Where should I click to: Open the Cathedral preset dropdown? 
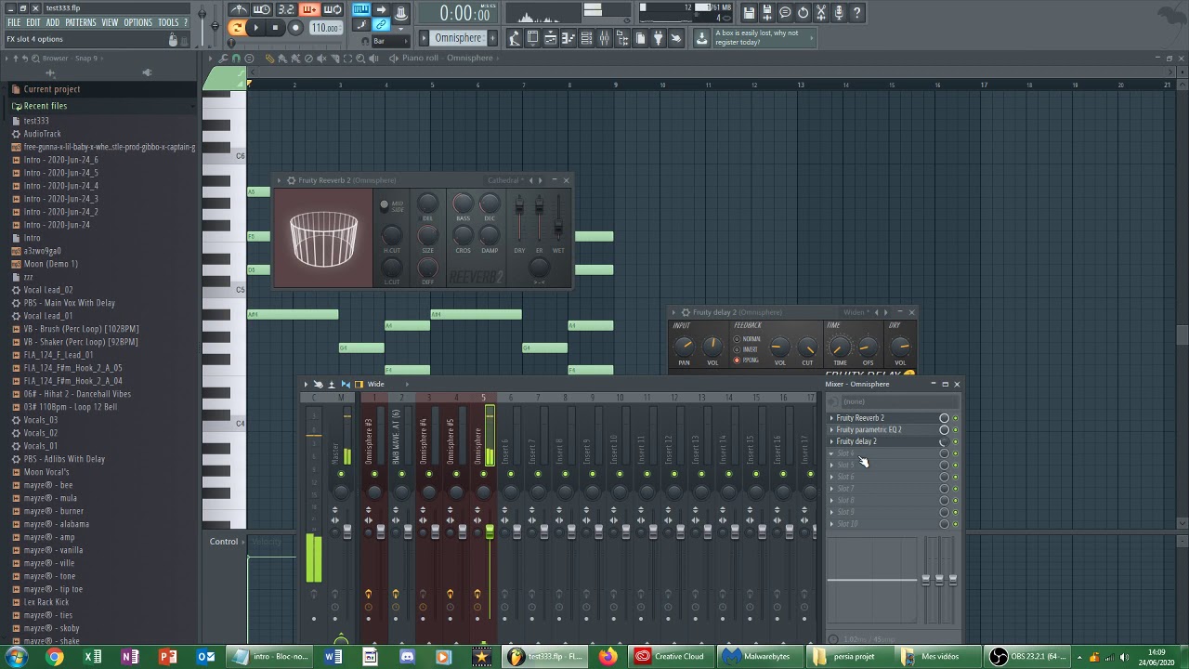coord(505,180)
